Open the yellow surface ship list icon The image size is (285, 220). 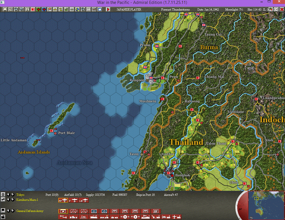pos(55,9)
